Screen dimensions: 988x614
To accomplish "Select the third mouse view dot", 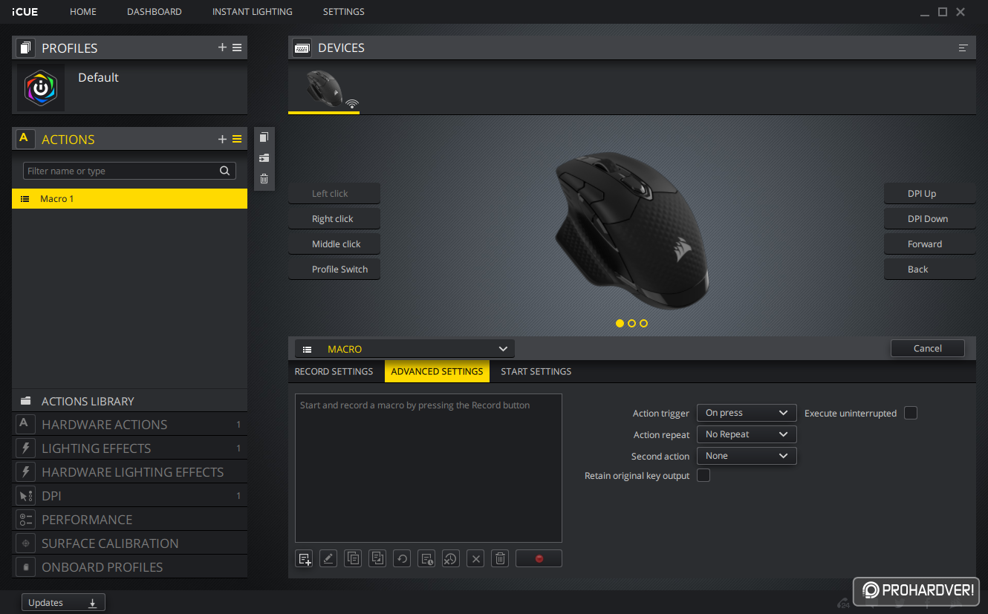I will (643, 323).
